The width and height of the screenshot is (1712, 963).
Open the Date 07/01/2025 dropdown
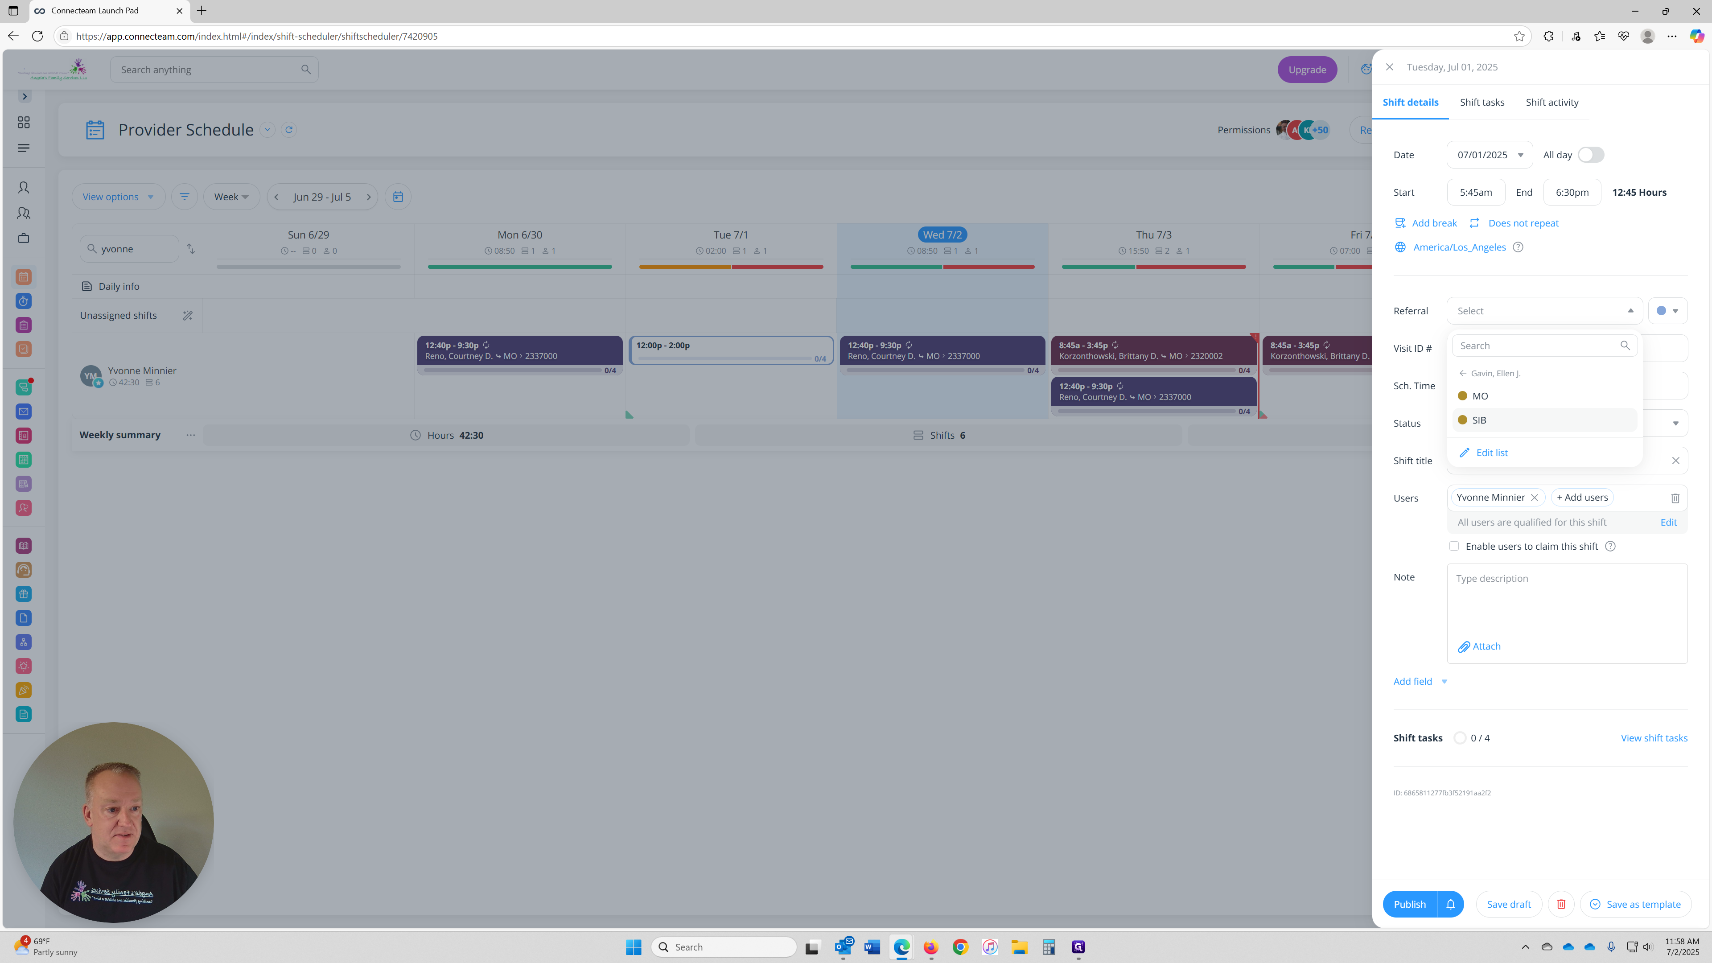pyautogui.click(x=1490, y=155)
